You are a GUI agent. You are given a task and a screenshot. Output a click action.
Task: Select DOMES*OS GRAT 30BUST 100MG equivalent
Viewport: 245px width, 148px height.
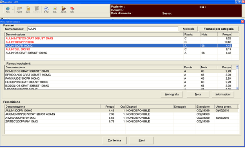tap(118, 71)
